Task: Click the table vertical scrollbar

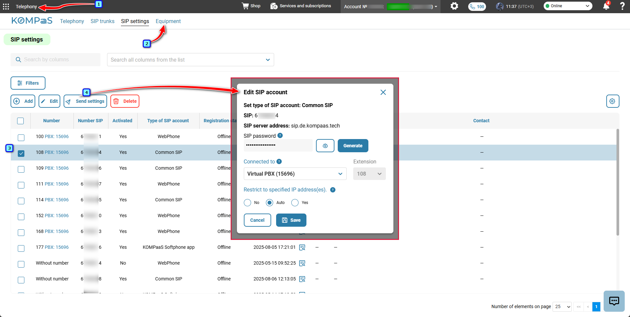Action: tap(618, 182)
